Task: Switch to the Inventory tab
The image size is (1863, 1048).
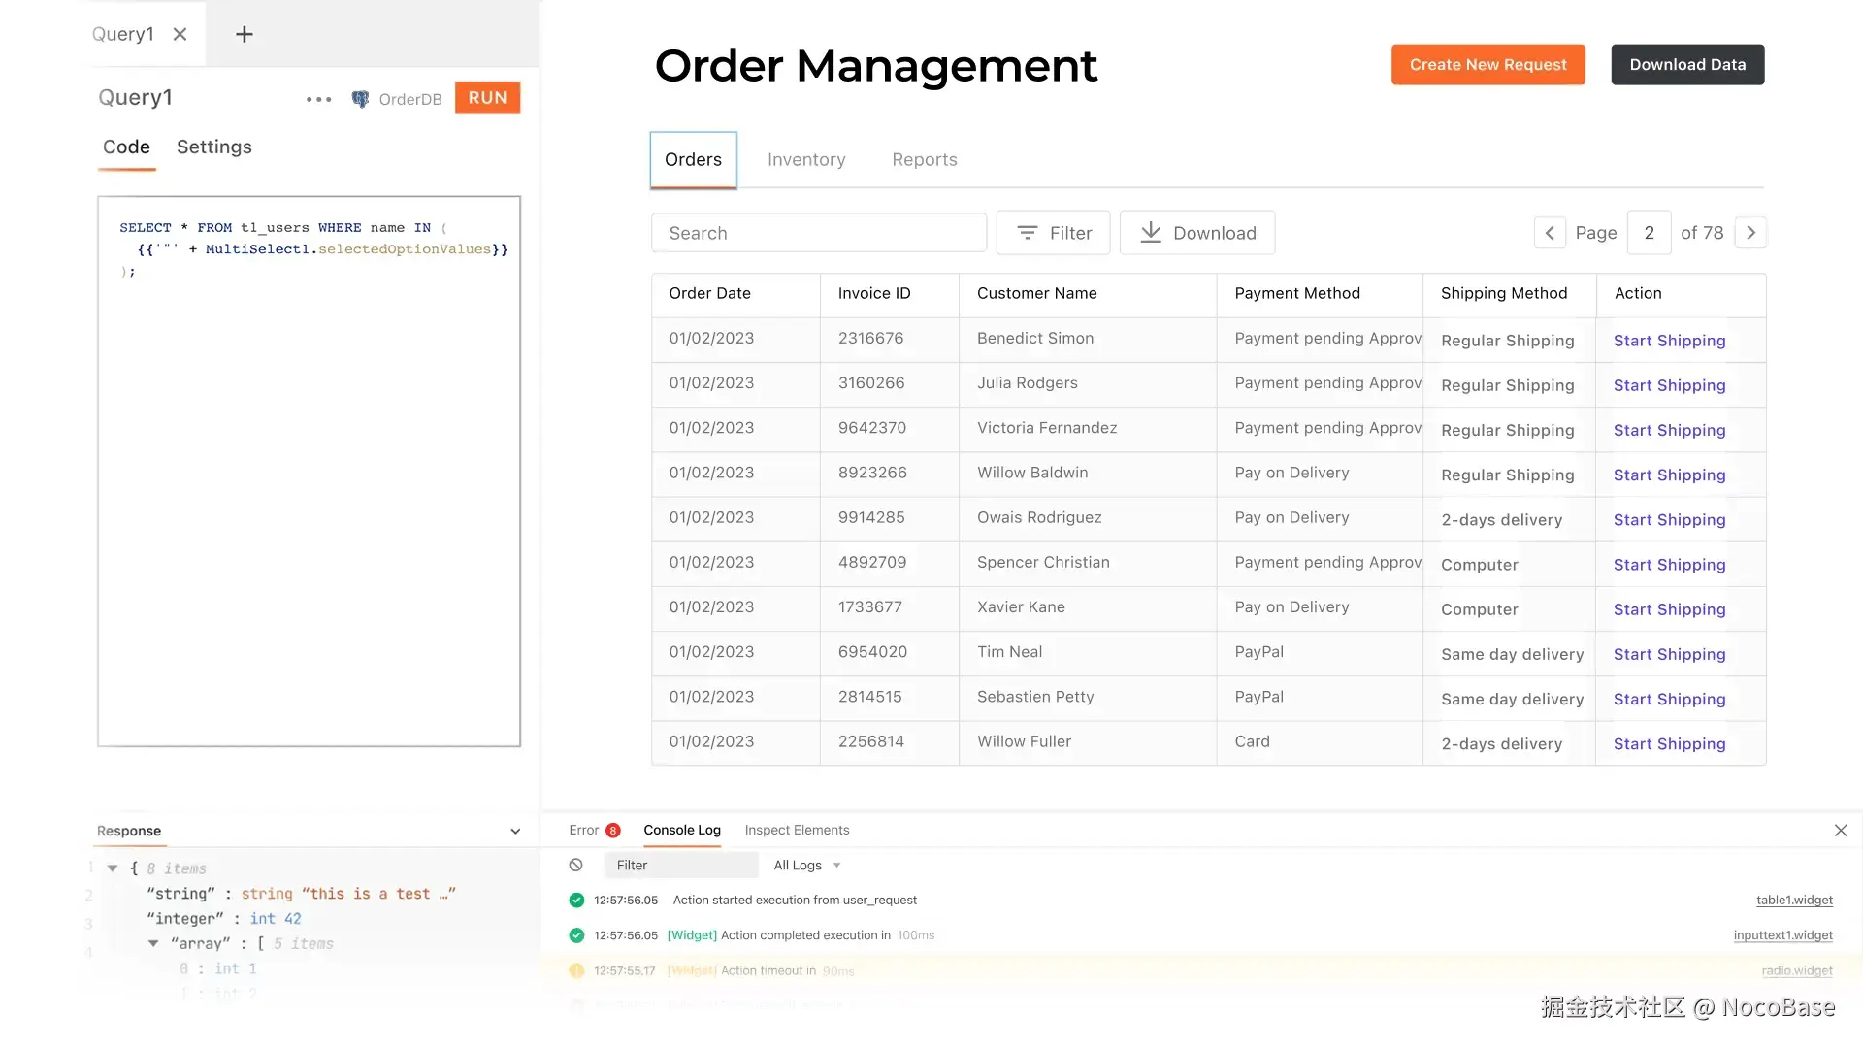Action: pyautogui.click(x=805, y=160)
